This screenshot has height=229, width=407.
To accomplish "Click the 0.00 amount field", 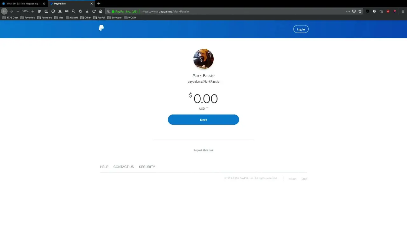I will [x=205, y=99].
